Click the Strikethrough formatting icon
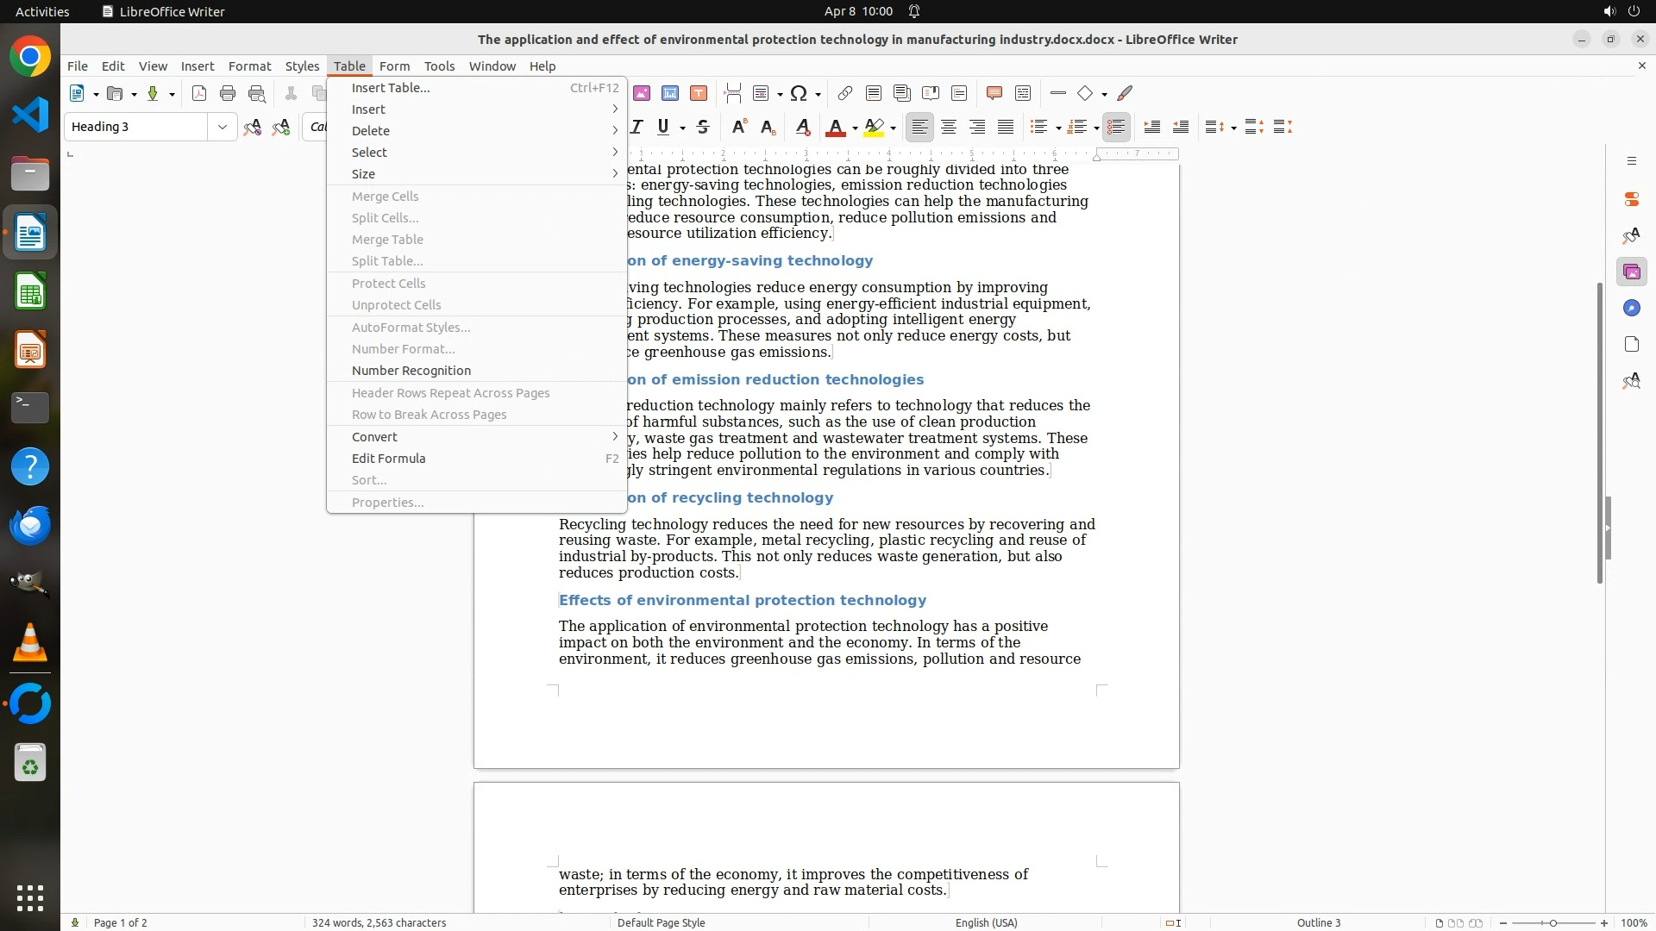Image resolution: width=1656 pixels, height=931 pixels. click(703, 128)
